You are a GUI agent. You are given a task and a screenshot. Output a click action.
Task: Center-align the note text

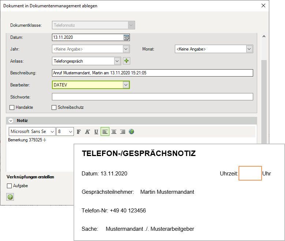[114, 132]
